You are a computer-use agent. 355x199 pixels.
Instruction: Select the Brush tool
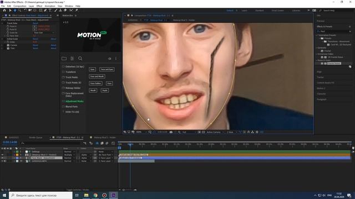(x=55, y=11)
